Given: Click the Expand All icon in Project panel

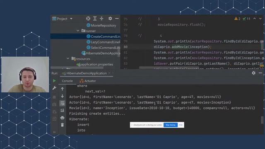Looking at the screenshot, I should point(95,19).
